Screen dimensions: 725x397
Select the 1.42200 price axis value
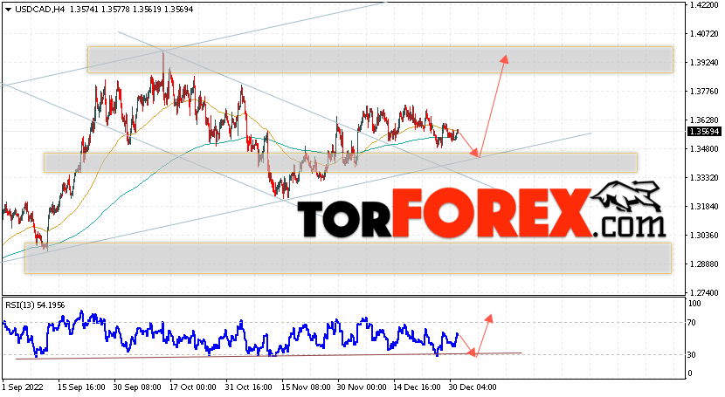[704, 5]
